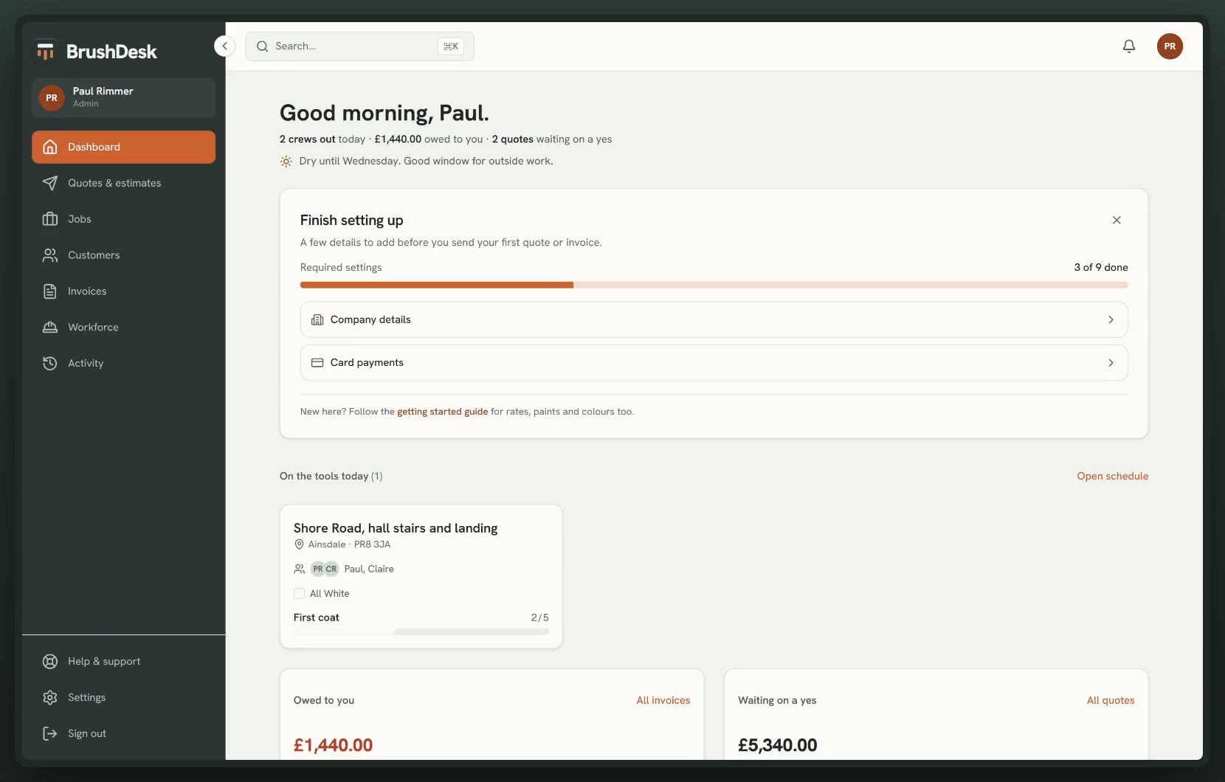Click Open schedule link

[x=1112, y=476]
